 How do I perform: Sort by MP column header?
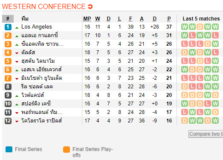(87, 19)
